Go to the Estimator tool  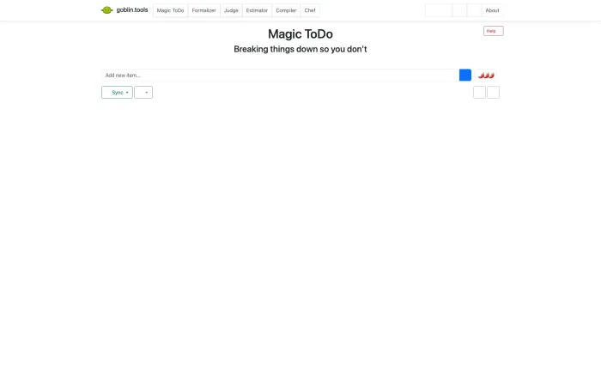coord(257,10)
